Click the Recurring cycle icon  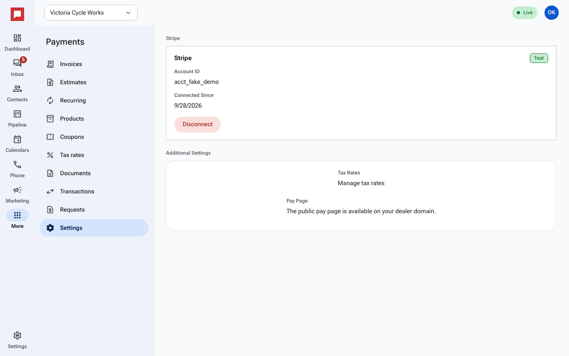[x=50, y=100]
